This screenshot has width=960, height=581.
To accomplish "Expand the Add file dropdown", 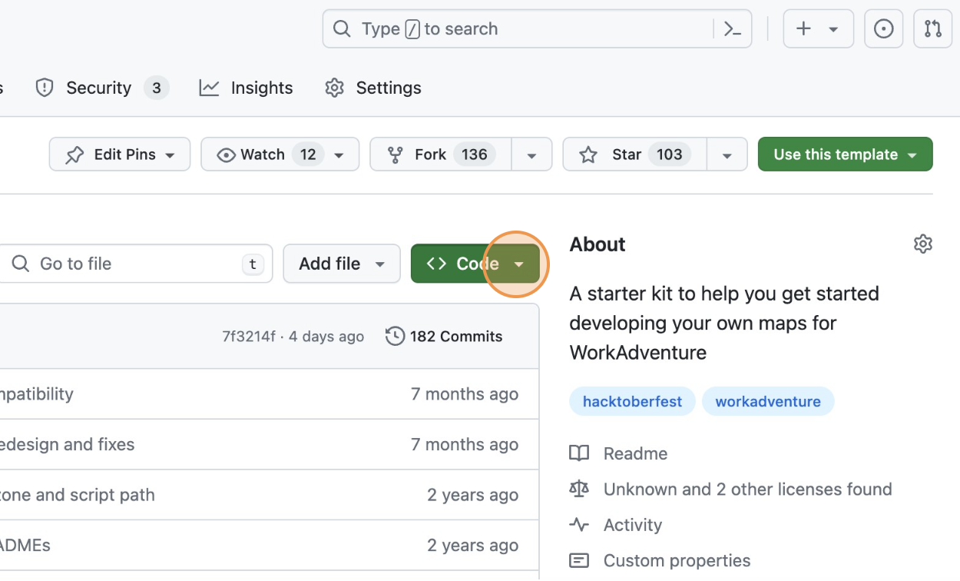I will 342,264.
